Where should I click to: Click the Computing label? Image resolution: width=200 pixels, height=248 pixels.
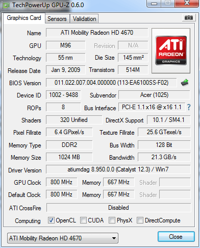click(x=28, y=221)
